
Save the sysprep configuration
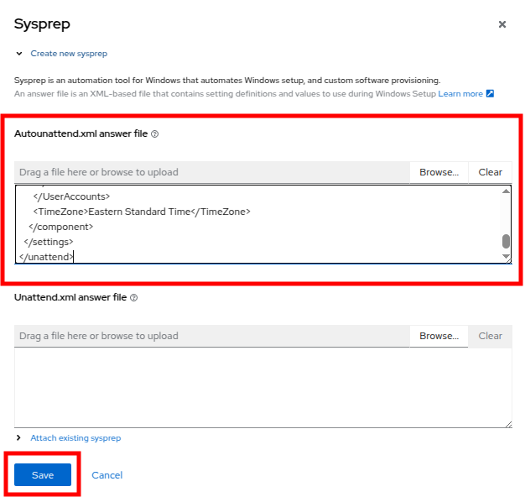43,475
